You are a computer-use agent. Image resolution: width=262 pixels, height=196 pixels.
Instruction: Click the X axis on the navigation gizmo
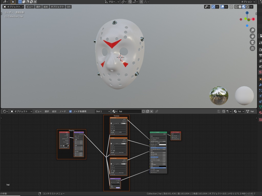(x=253, y=19)
